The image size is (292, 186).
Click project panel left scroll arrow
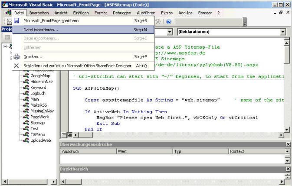[x=5, y=182]
